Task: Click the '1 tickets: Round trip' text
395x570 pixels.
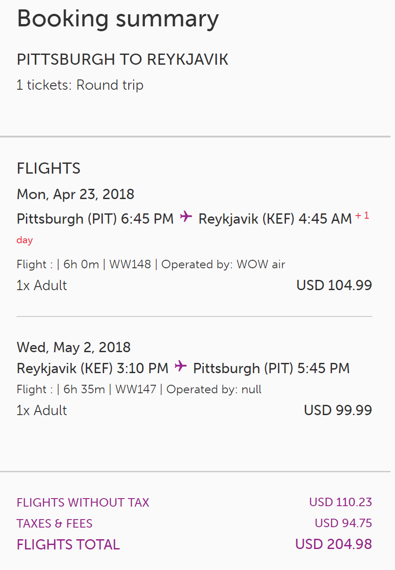Action: click(80, 85)
